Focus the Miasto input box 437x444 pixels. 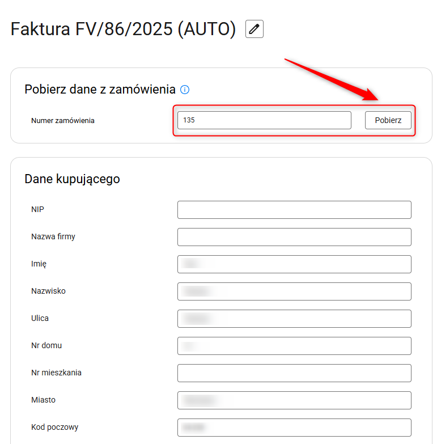[x=294, y=400]
